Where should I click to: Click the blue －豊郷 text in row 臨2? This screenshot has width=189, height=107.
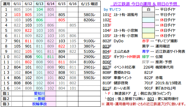click(40, 99)
